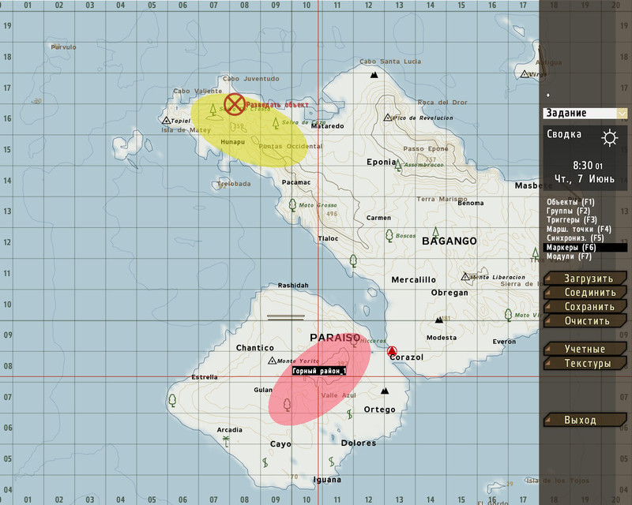This screenshot has width=632, height=505.
Task: Select the red unit icon near Corazol
Action: tap(392, 352)
